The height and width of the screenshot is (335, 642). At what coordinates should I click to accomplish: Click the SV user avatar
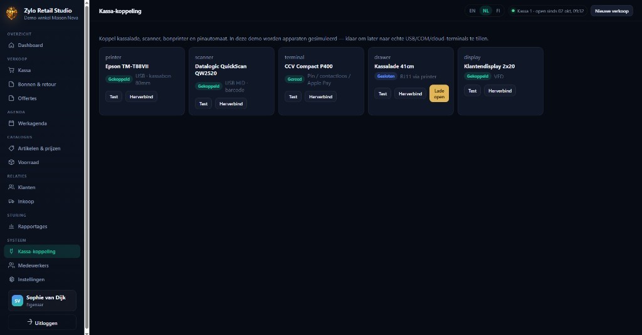click(17, 301)
